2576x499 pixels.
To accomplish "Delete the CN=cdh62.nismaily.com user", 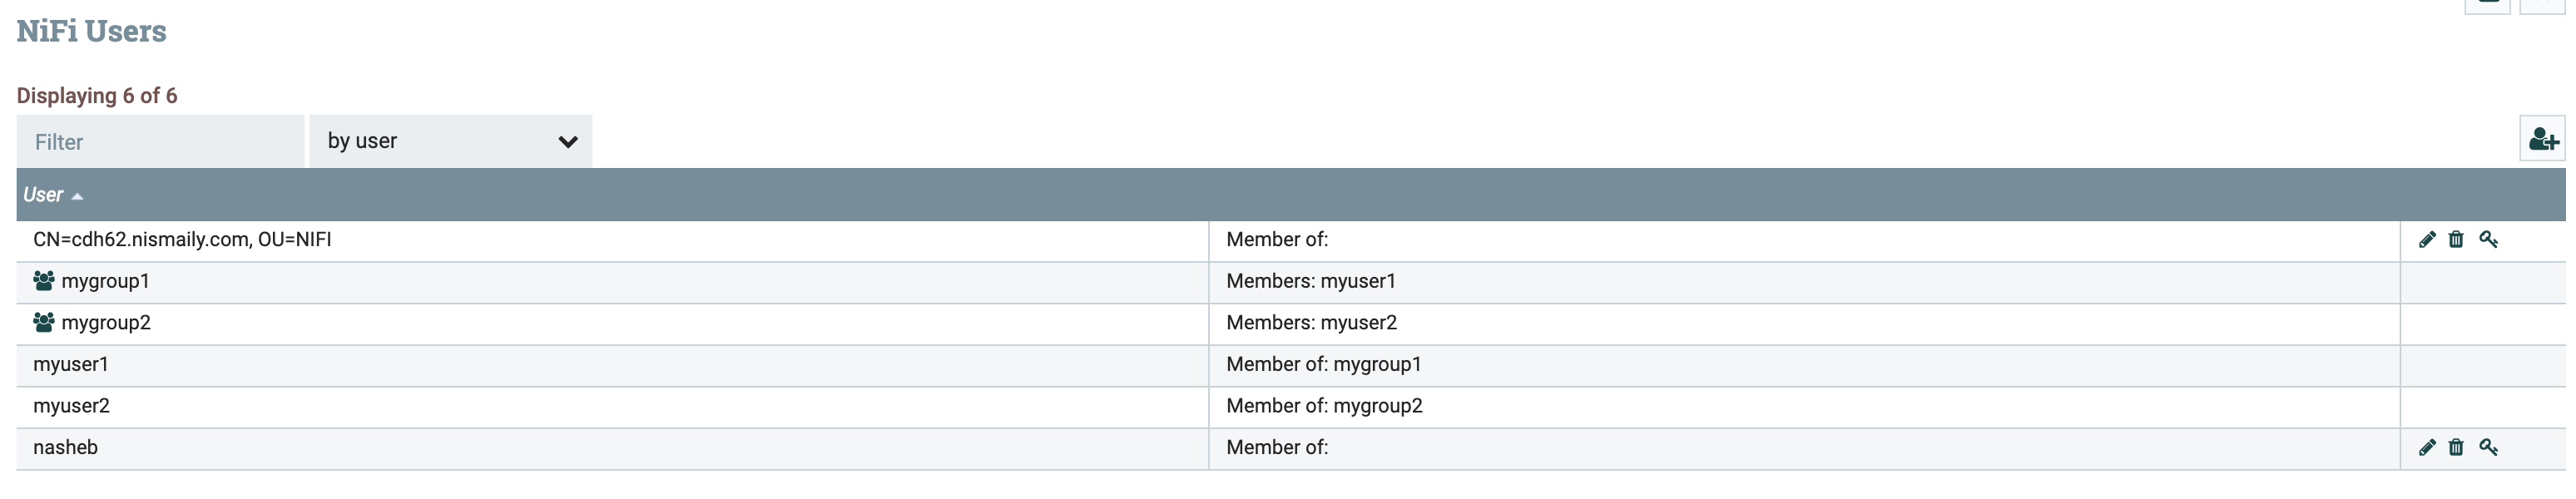I will pos(2458,240).
